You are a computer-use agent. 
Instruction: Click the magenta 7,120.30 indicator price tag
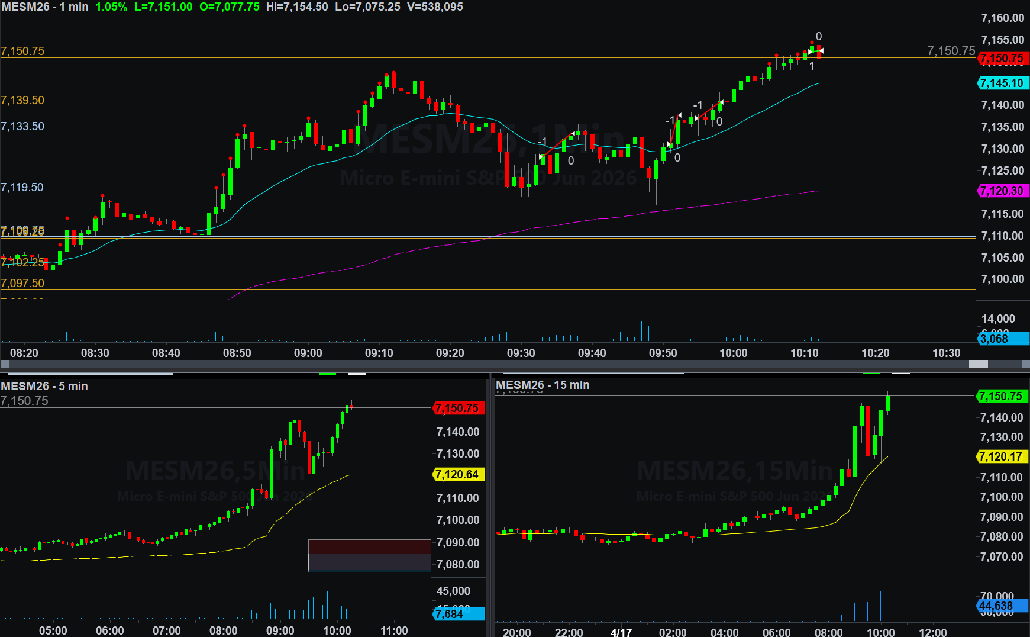click(1003, 191)
